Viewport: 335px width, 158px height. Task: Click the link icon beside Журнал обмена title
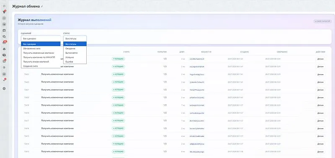[42, 6]
